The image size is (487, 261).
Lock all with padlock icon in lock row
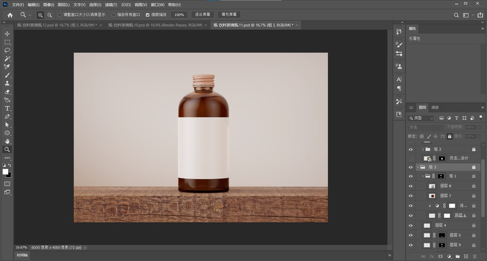(450, 136)
